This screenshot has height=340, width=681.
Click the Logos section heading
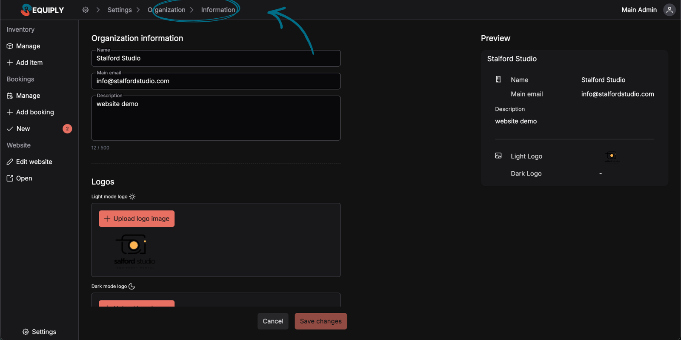tap(103, 182)
